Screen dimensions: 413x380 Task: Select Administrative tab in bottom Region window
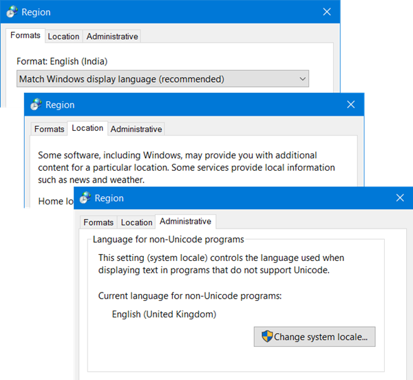pos(185,222)
